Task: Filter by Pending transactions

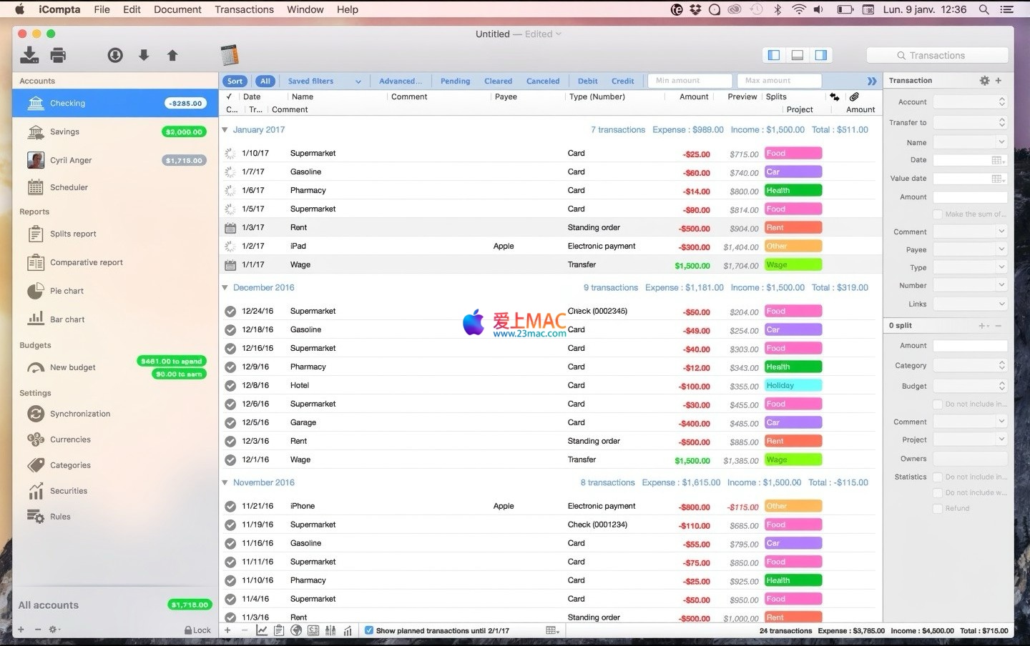Action: pos(455,81)
